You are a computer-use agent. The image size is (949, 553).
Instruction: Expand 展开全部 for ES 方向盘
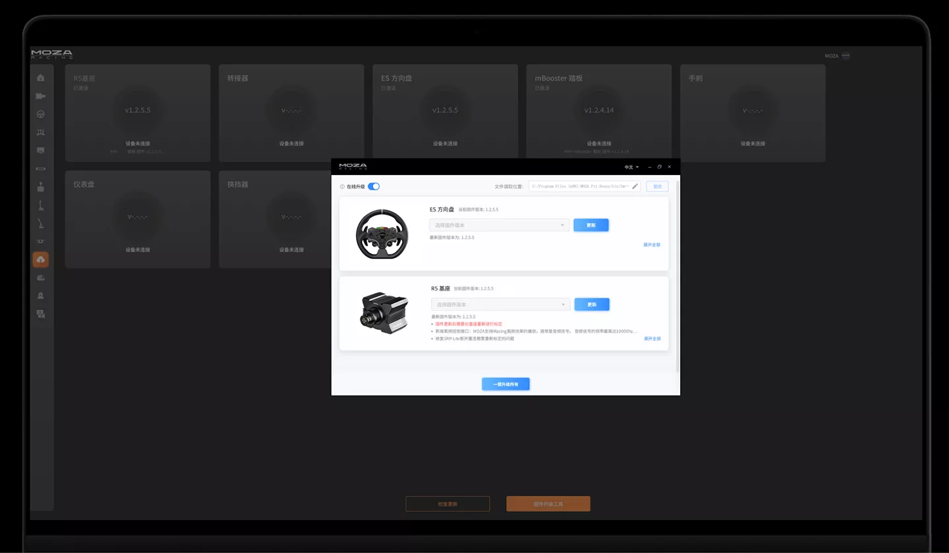(652, 245)
